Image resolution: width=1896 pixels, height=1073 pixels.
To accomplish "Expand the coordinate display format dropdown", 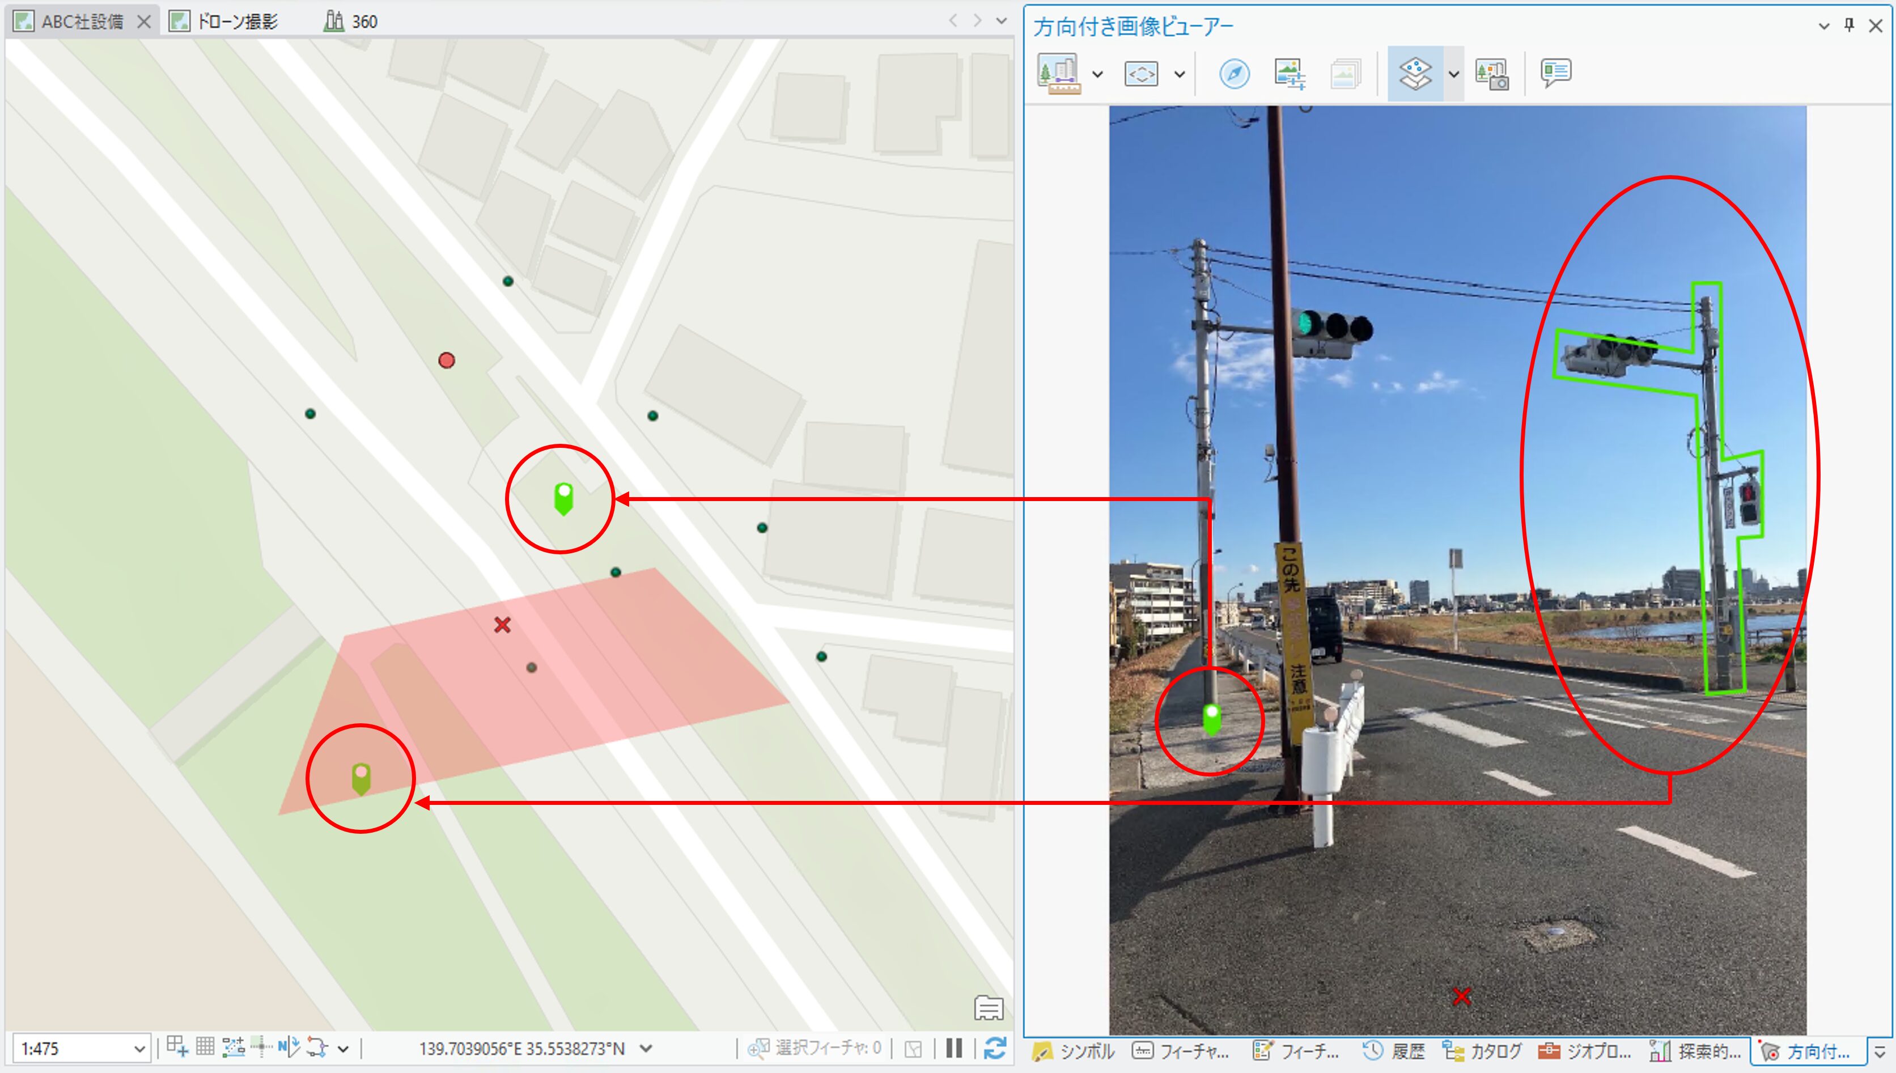I will pos(646,1048).
